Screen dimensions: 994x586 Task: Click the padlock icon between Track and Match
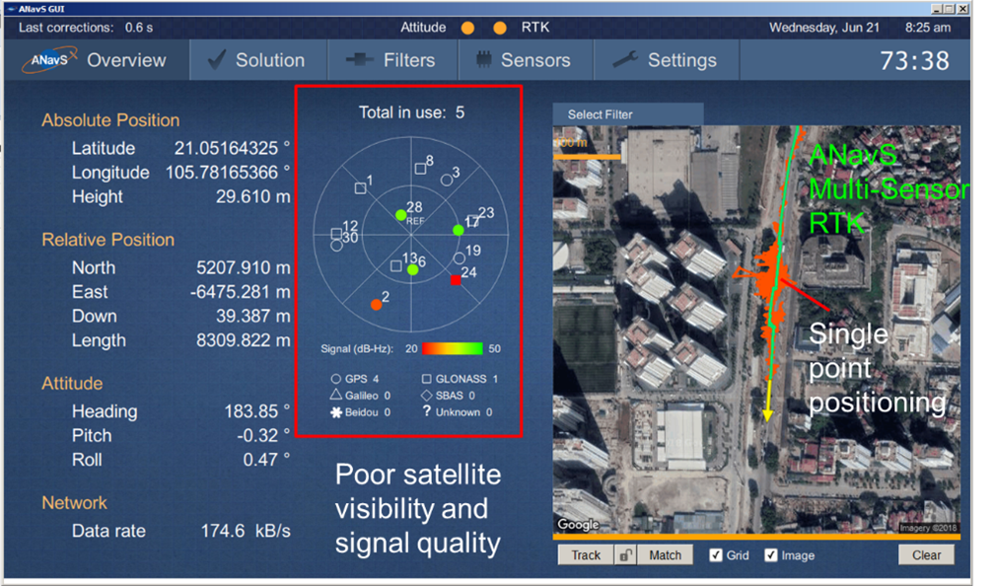pyautogui.click(x=626, y=554)
